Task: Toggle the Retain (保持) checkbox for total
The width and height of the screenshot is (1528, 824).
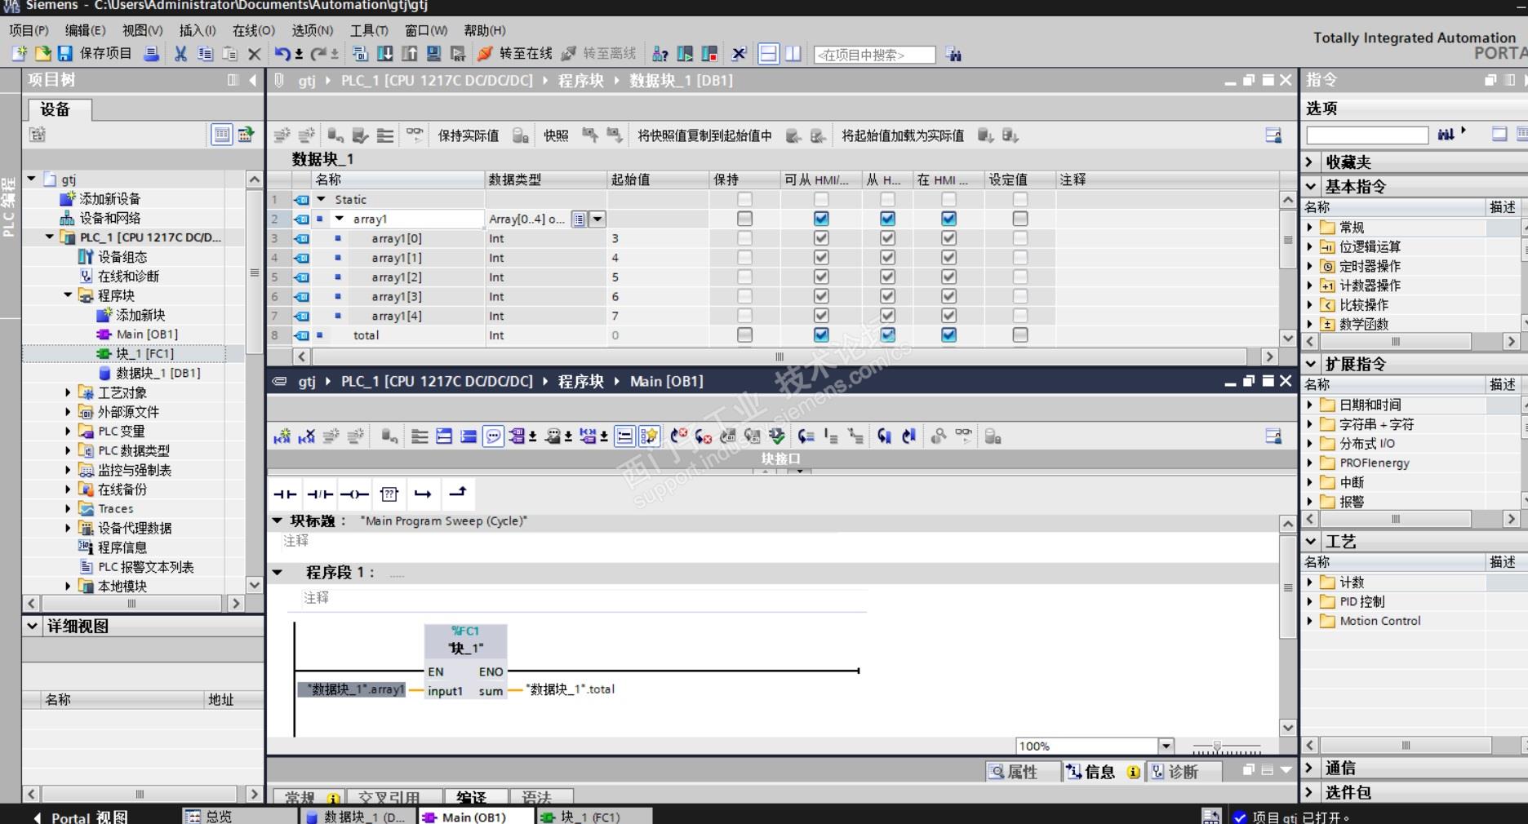Action: pyautogui.click(x=744, y=335)
